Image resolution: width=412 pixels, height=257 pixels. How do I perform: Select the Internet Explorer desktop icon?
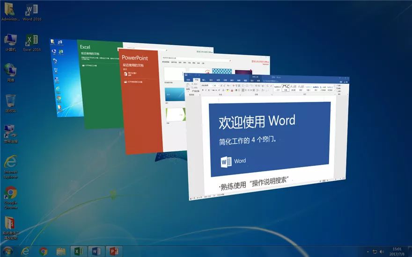(10, 167)
